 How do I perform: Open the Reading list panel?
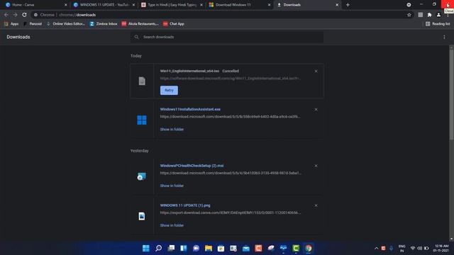tap(438, 23)
